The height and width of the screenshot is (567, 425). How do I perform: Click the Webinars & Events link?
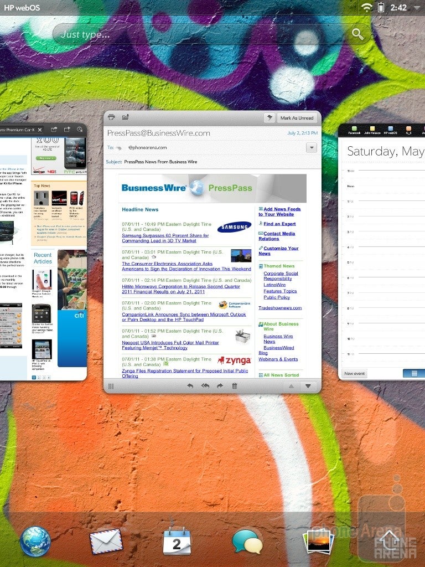coord(278,359)
